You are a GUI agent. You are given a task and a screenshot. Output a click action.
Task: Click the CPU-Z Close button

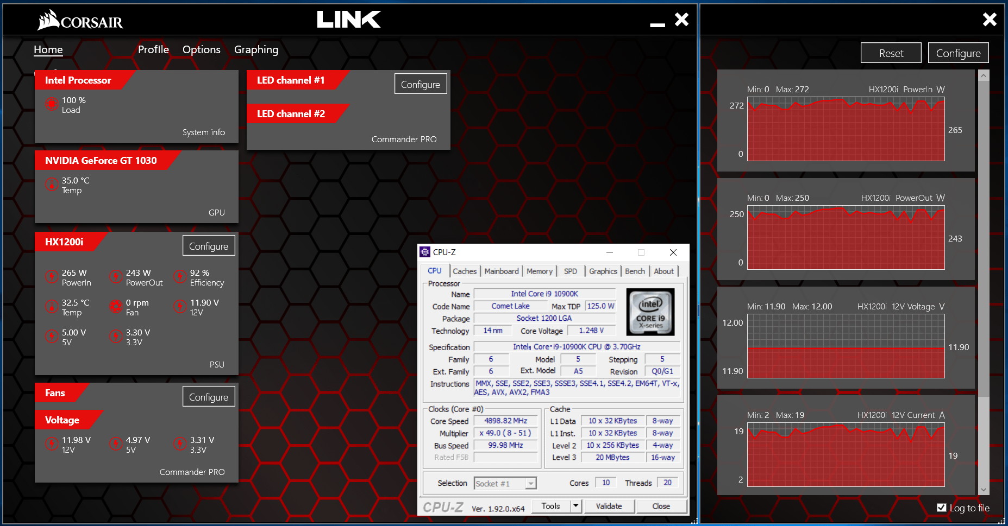(661, 506)
